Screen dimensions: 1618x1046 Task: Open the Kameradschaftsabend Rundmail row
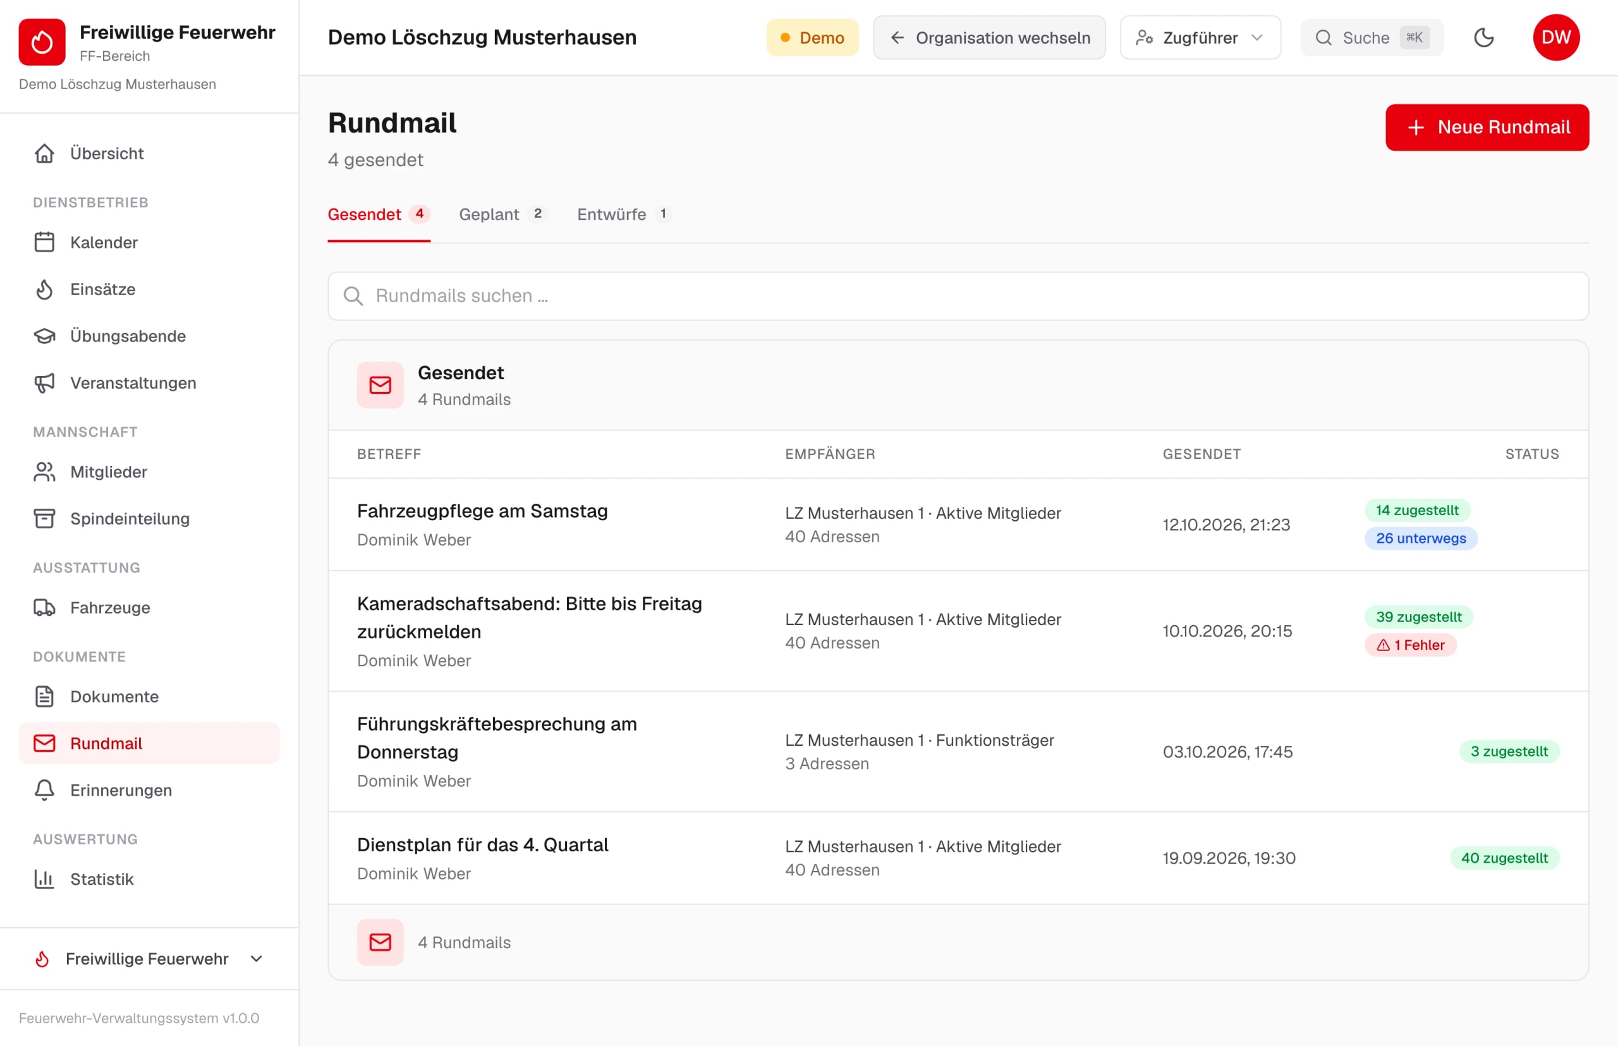(x=958, y=631)
